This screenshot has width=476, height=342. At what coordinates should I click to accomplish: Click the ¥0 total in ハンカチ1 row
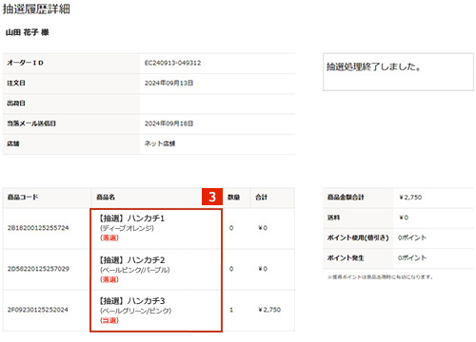pyautogui.click(x=263, y=228)
